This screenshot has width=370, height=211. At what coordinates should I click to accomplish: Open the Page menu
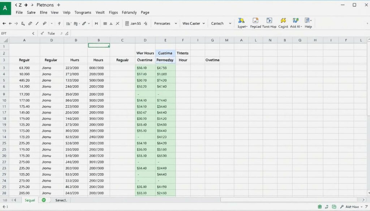pyautogui.click(x=145, y=13)
